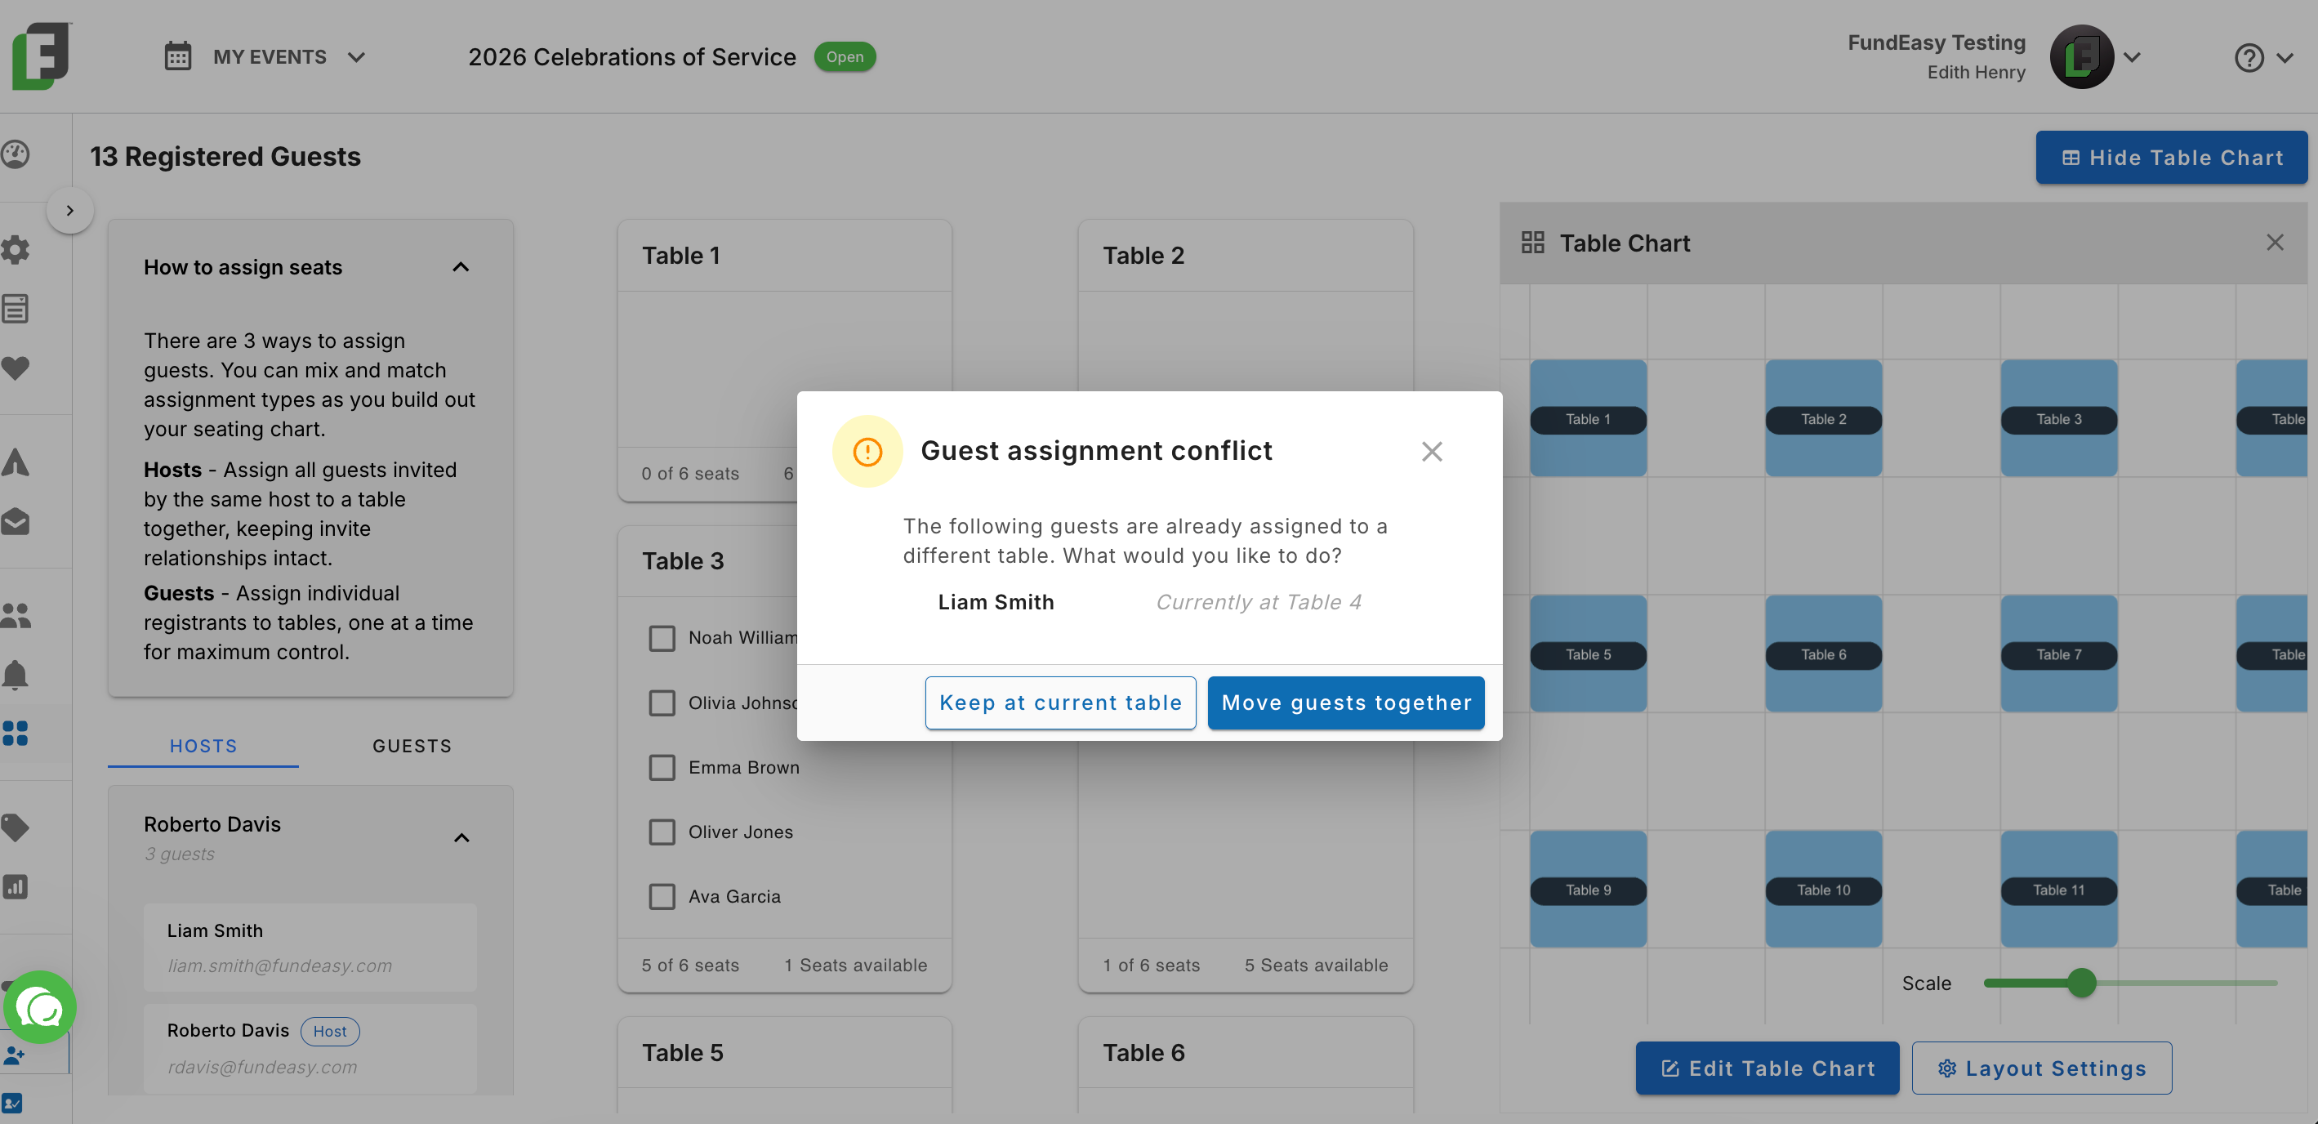Viewport: 2318px width, 1124px height.
Task: Click the FundEasy logo
Action: pos(41,56)
